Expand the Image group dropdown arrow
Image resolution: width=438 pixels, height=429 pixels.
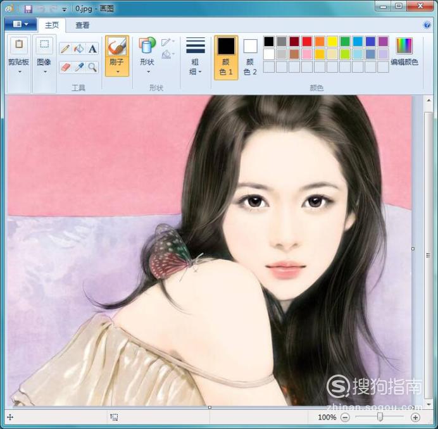point(45,72)
